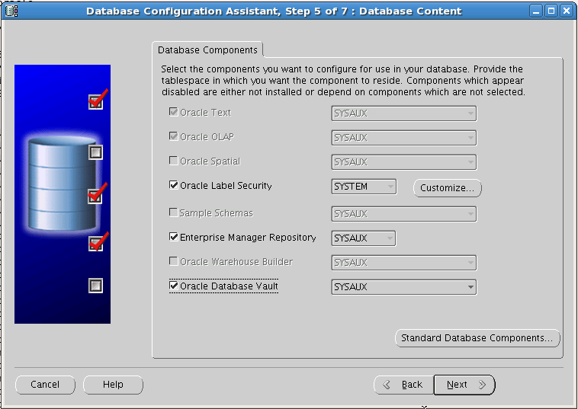Open Oracle Label Security SYSTEM tablespace dropdown

click(364, 187)
